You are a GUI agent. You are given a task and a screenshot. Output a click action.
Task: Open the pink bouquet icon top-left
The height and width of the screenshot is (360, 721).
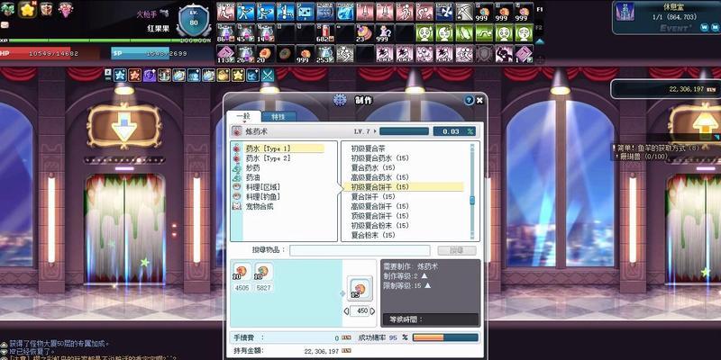[65, 10]
